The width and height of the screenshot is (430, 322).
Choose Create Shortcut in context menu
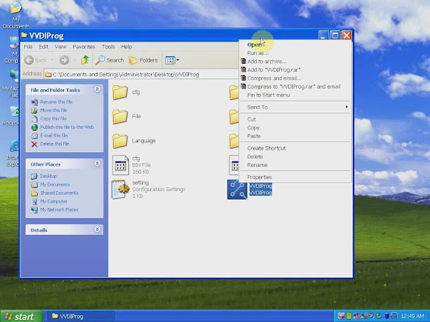pyautogui.click(x=296, y=148)
